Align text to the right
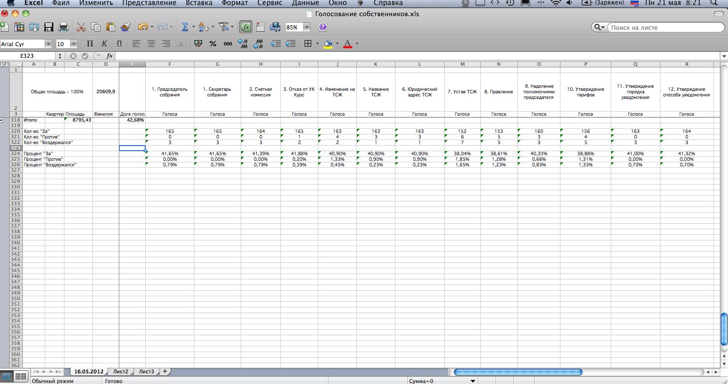728x384 pixels. pos(166,44)
